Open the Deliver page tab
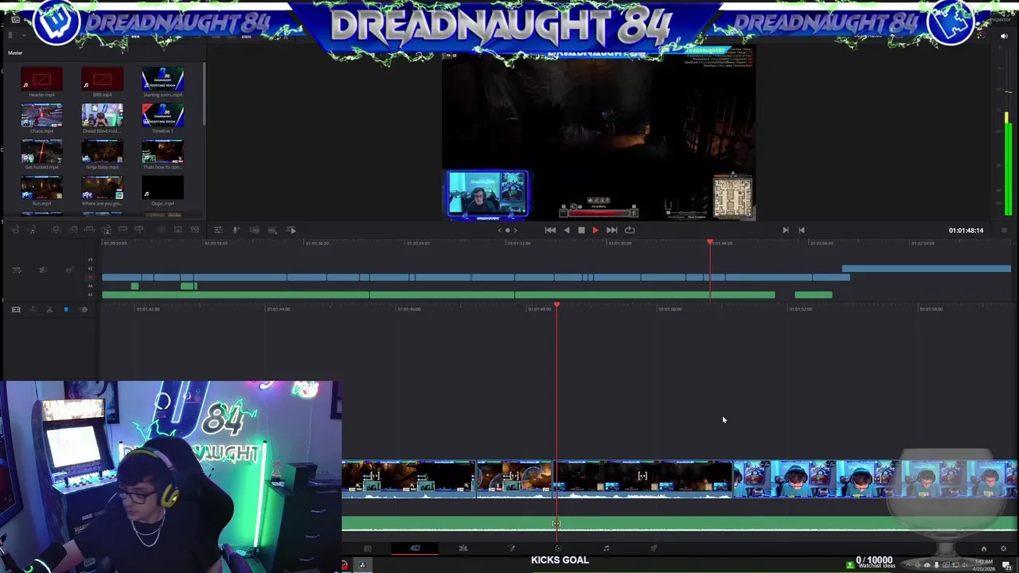This screenshot has height=573, width=1019. [654, 548]
